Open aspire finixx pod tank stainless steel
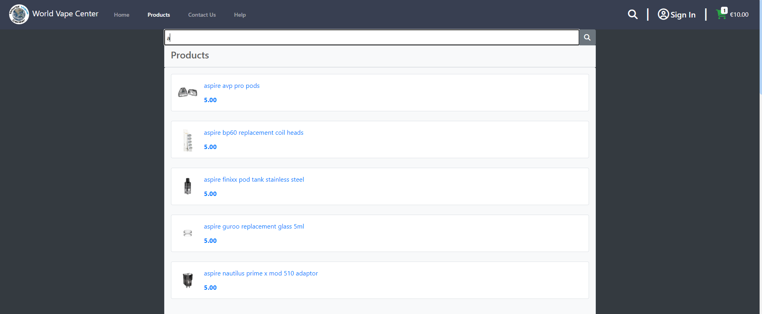This screenshot has width=762, height=314. point(254,180)
